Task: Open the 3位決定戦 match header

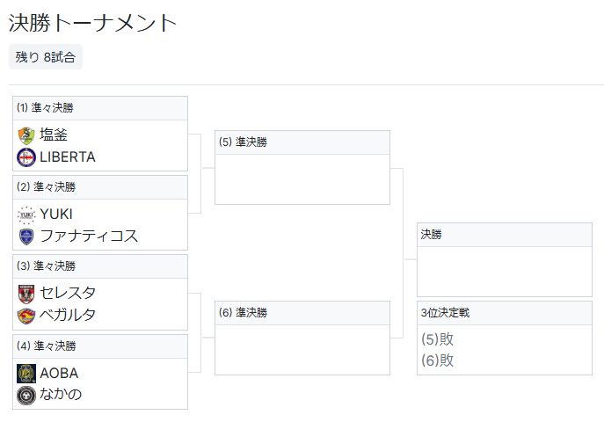Action: click(504, 313)
